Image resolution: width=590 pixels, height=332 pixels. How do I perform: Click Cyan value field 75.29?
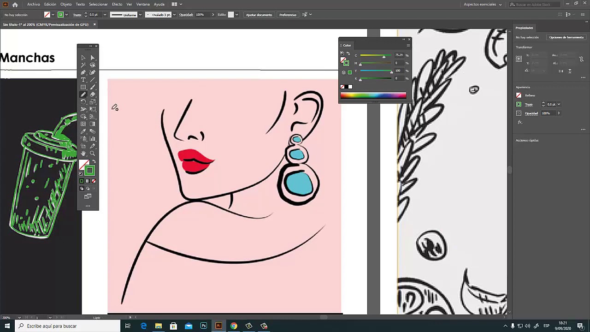(x=399, y=55)
